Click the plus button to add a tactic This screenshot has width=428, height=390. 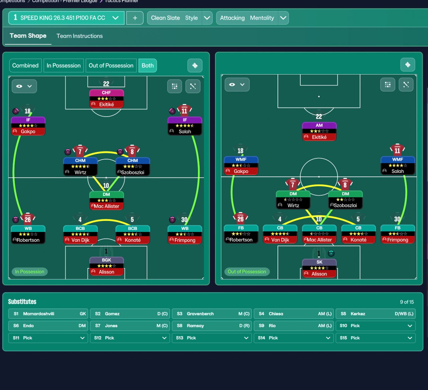135,18
